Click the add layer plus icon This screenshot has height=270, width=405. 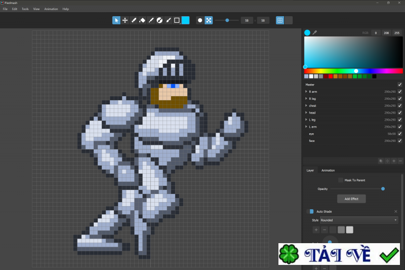[394, 161]
